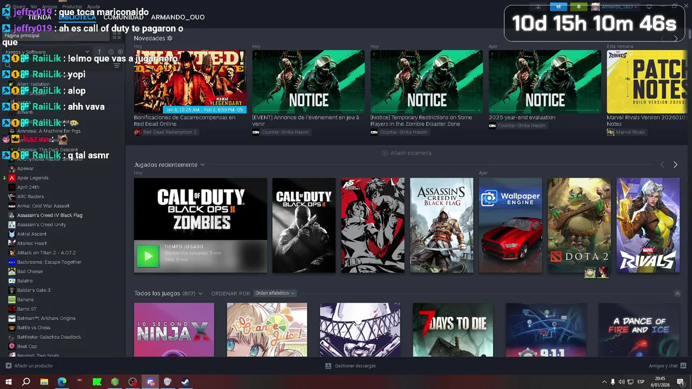Open Armando_OuO account dropdown
The width and height of the screenshot is (692, 389).
[x=620, y=6]
